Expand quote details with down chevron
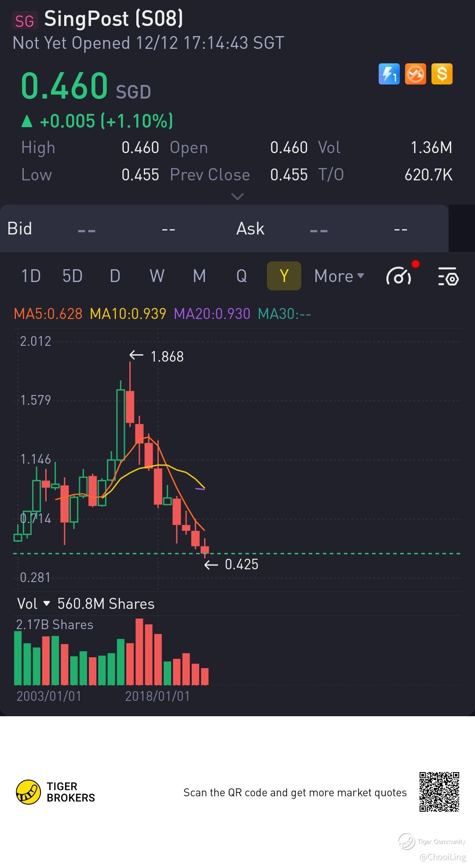The height and width of the screenshot is (868, 475). click(x=237, y=196)
